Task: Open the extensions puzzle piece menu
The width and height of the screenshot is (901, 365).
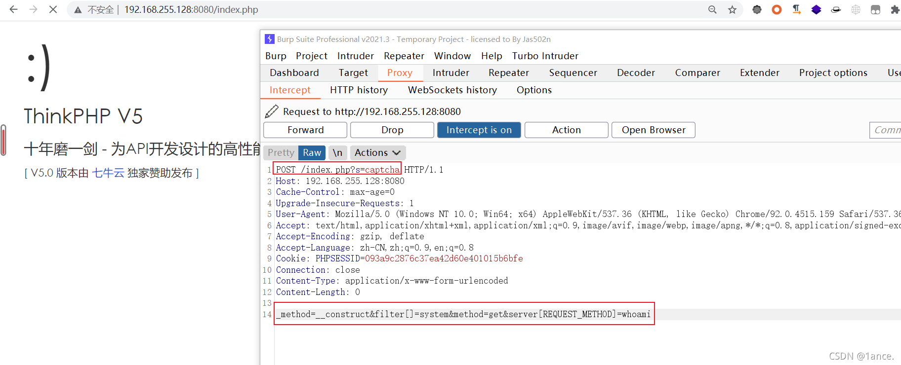Action: coord(895,9)
